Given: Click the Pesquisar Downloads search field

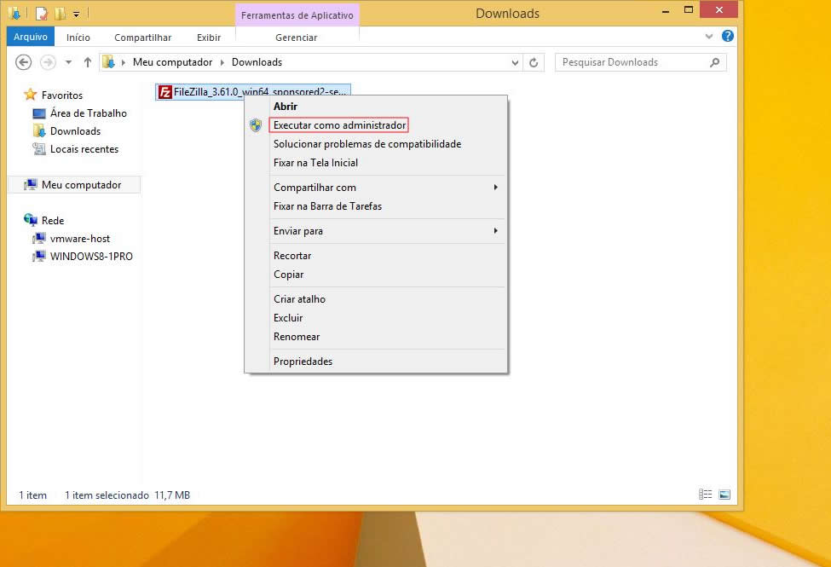Looking at the screenshot, I should click(631, 62).
